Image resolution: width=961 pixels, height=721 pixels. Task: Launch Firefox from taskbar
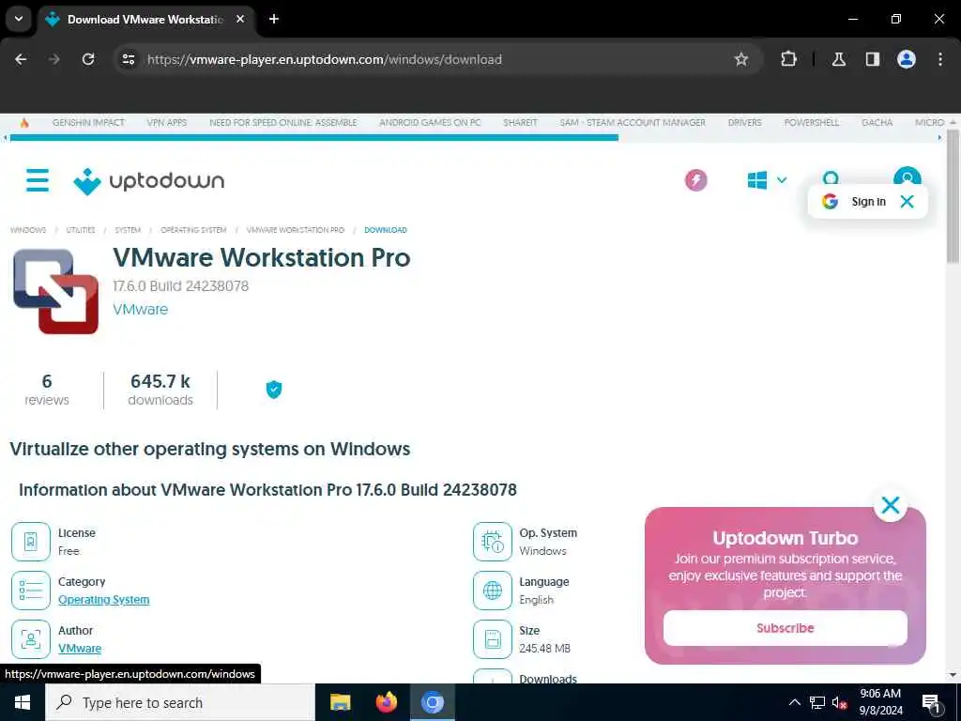tap(386, 702)
